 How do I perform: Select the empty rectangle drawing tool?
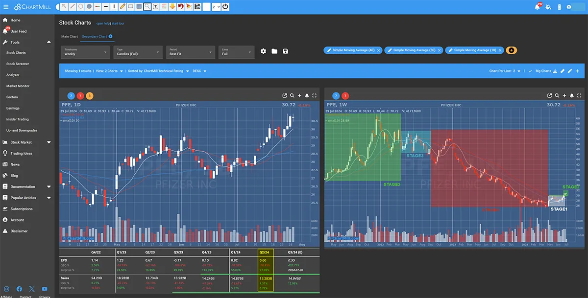tap(131, 6)
